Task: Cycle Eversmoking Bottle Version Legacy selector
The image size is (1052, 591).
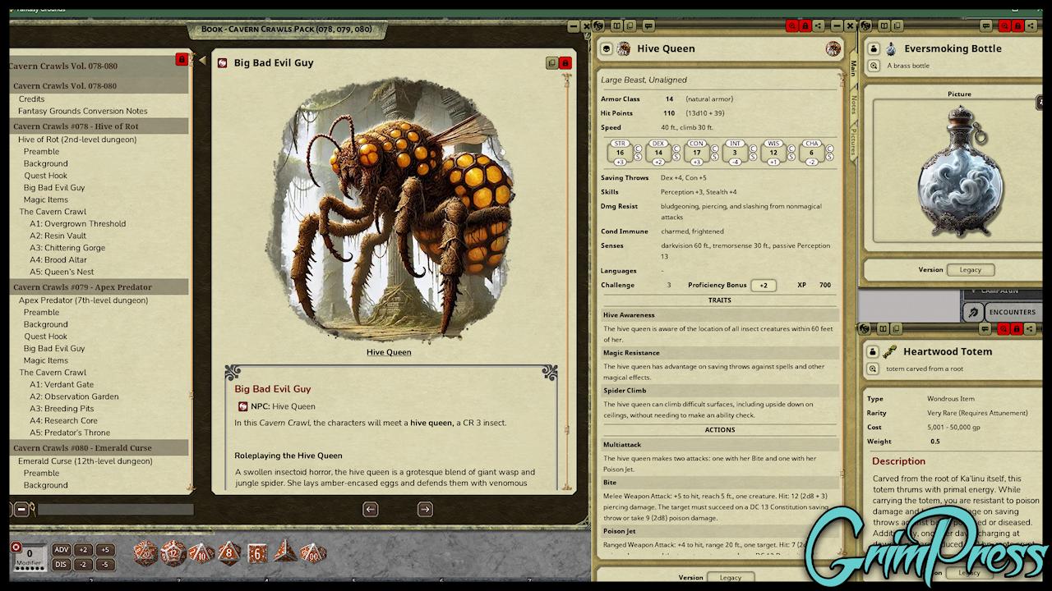Action: [x=971, y=269]
